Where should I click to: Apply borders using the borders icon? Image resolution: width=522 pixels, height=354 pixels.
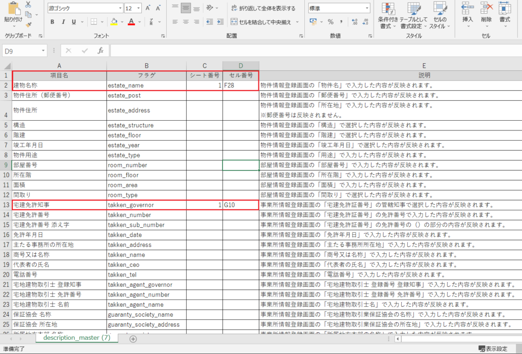pos(94,22)
